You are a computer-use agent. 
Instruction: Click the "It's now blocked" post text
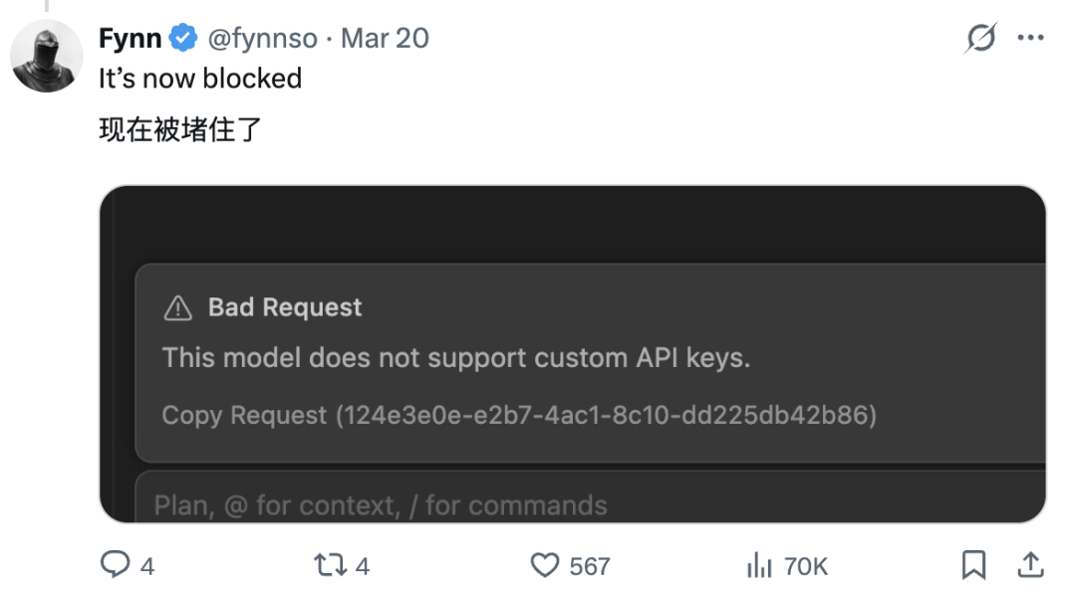click(x=200, y=79)
